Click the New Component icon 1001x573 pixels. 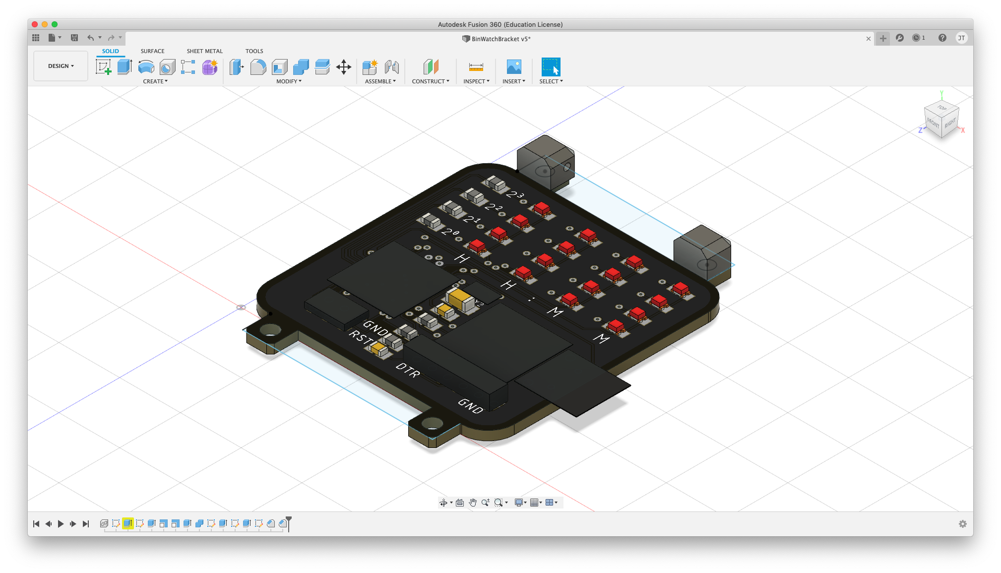click(370, 67)
